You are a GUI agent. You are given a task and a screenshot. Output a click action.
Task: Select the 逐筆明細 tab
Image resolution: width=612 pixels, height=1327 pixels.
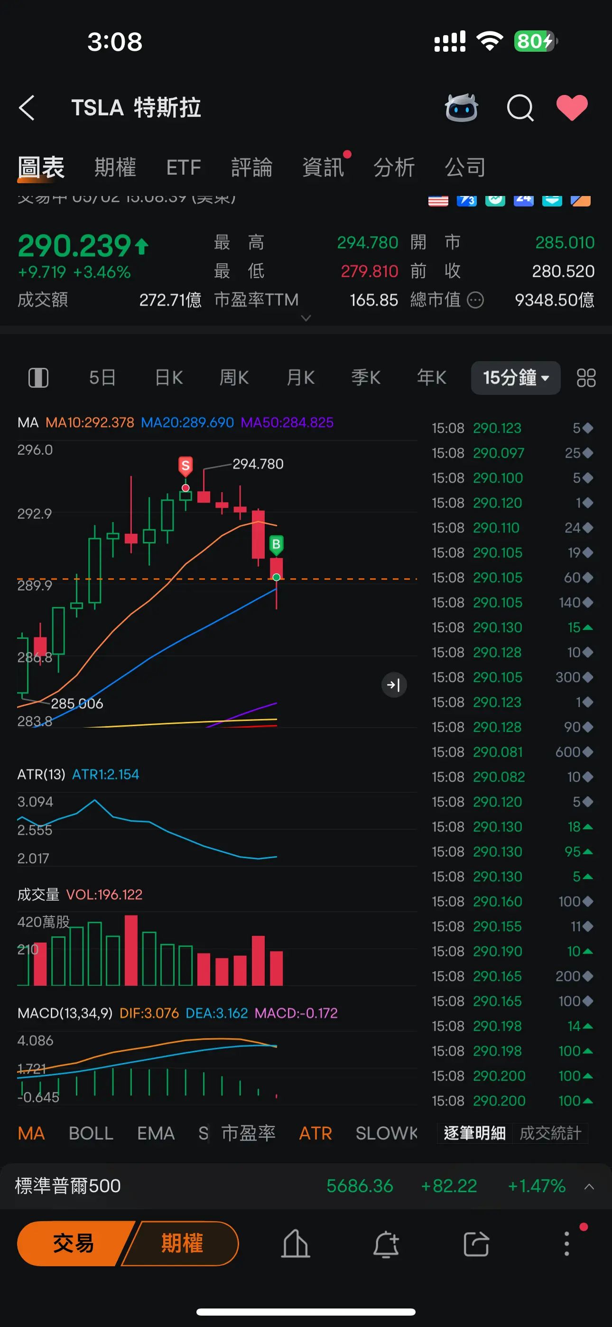pyautogui.click(x=474, y=1133)
